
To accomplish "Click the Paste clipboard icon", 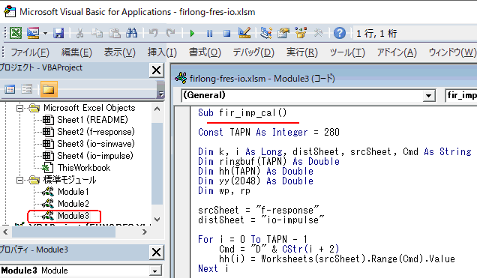I will pos(115,33).
